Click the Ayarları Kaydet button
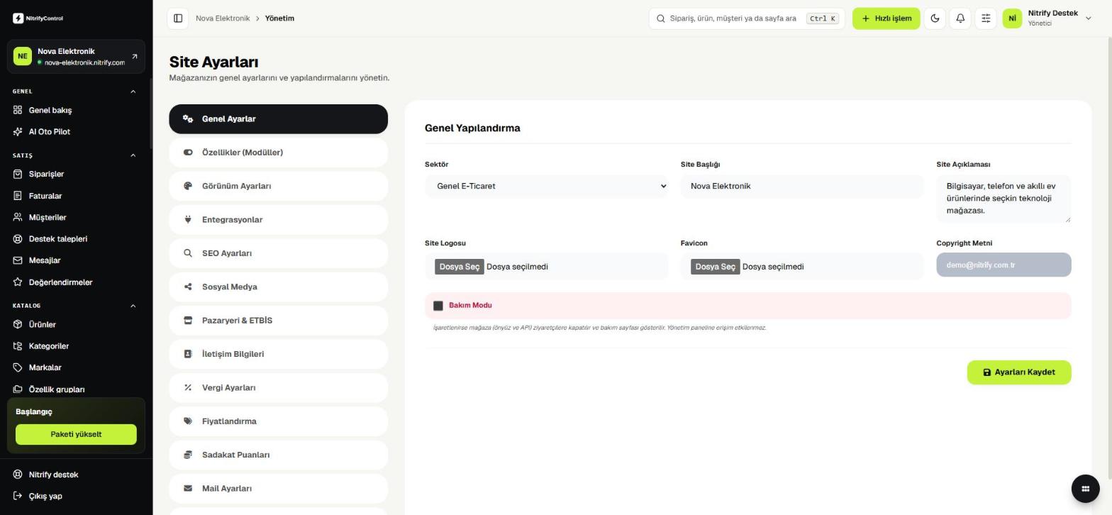This screenshot has height=515, width=1112. pyautogui.click(x=1018, y=372)
